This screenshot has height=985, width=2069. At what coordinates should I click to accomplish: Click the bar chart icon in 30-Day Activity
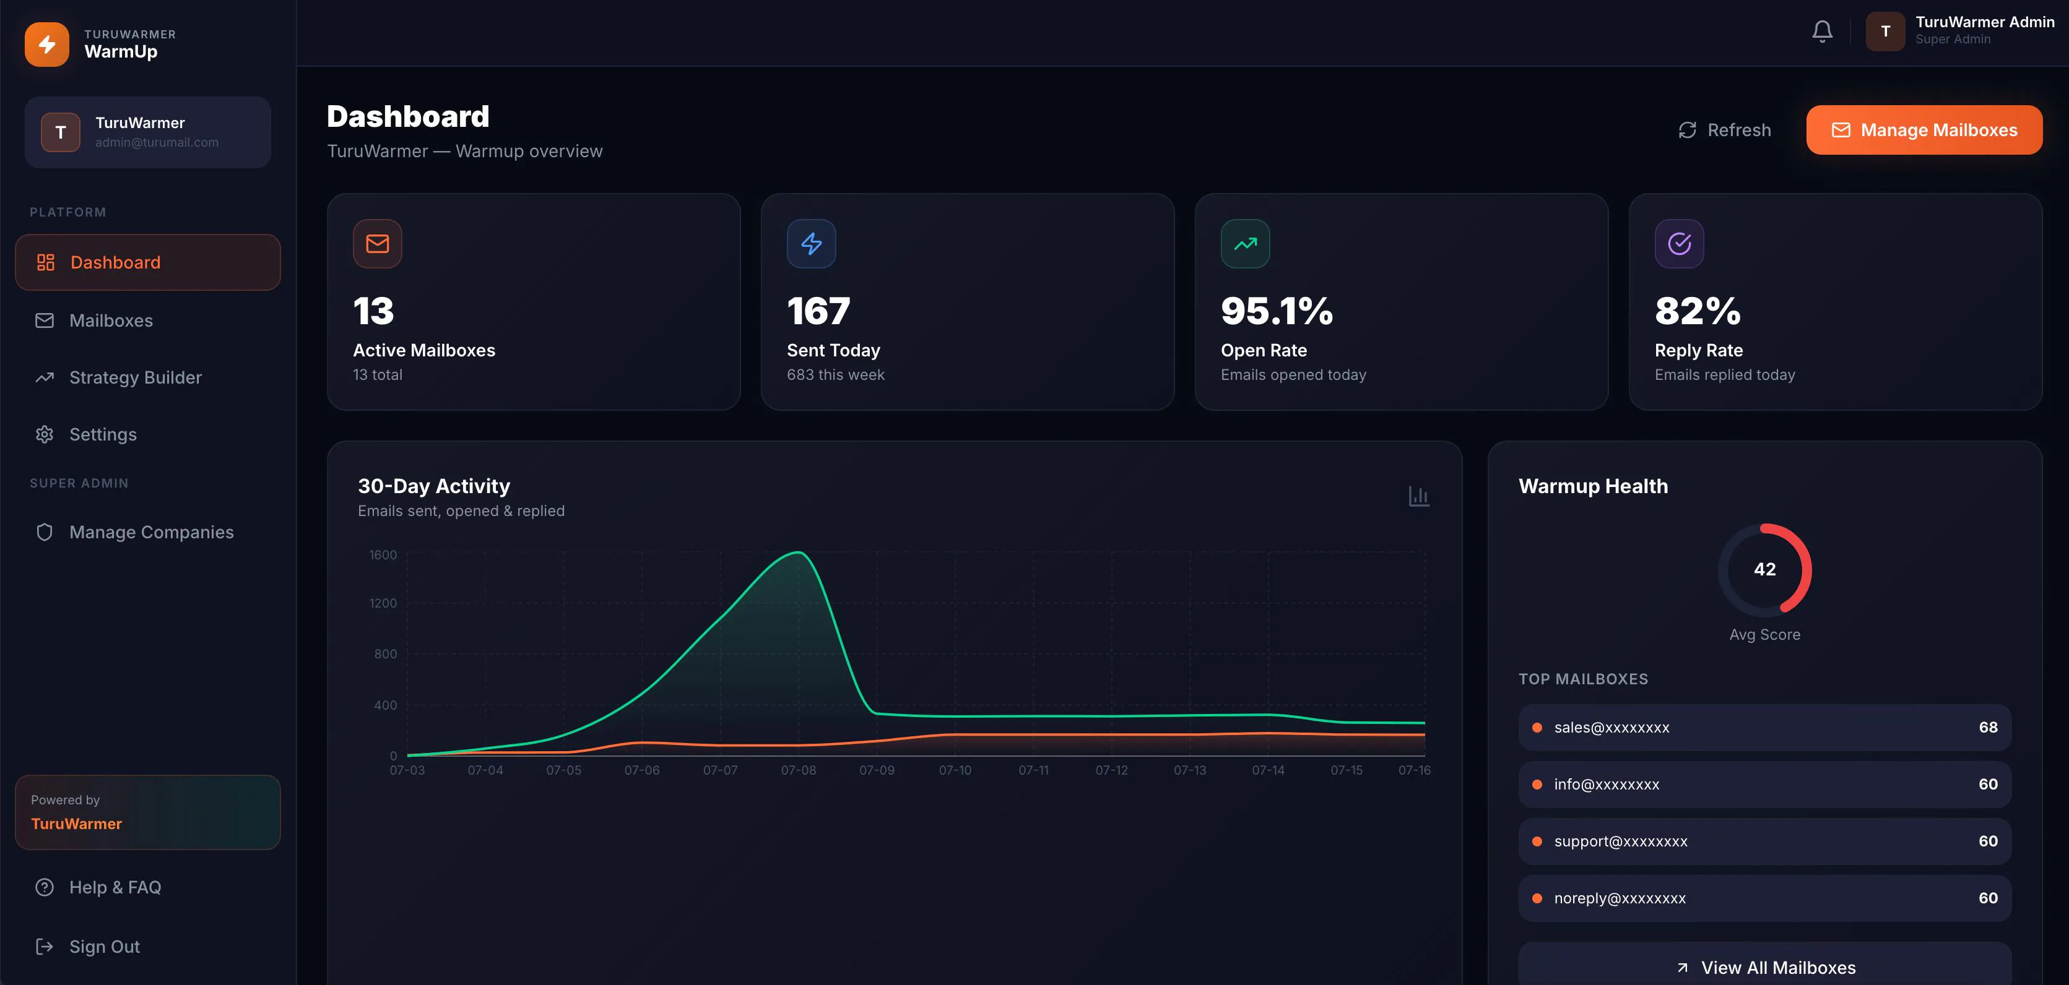tap(1418, 496)
